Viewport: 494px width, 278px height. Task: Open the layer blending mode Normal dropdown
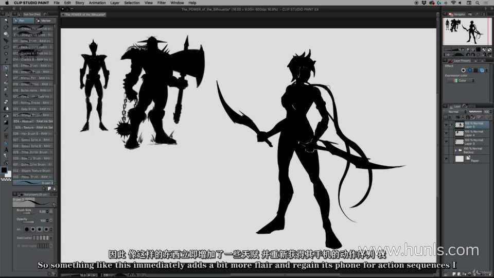[455, 112]
